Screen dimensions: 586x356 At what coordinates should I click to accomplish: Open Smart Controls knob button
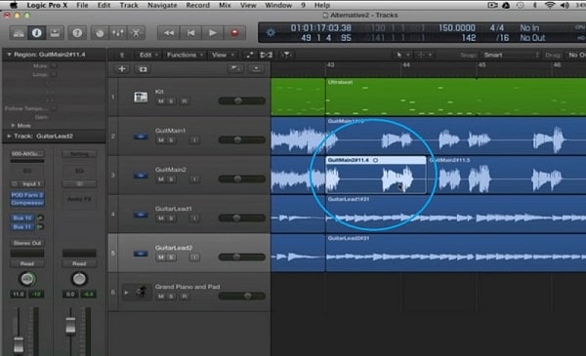tap(100, 33)
